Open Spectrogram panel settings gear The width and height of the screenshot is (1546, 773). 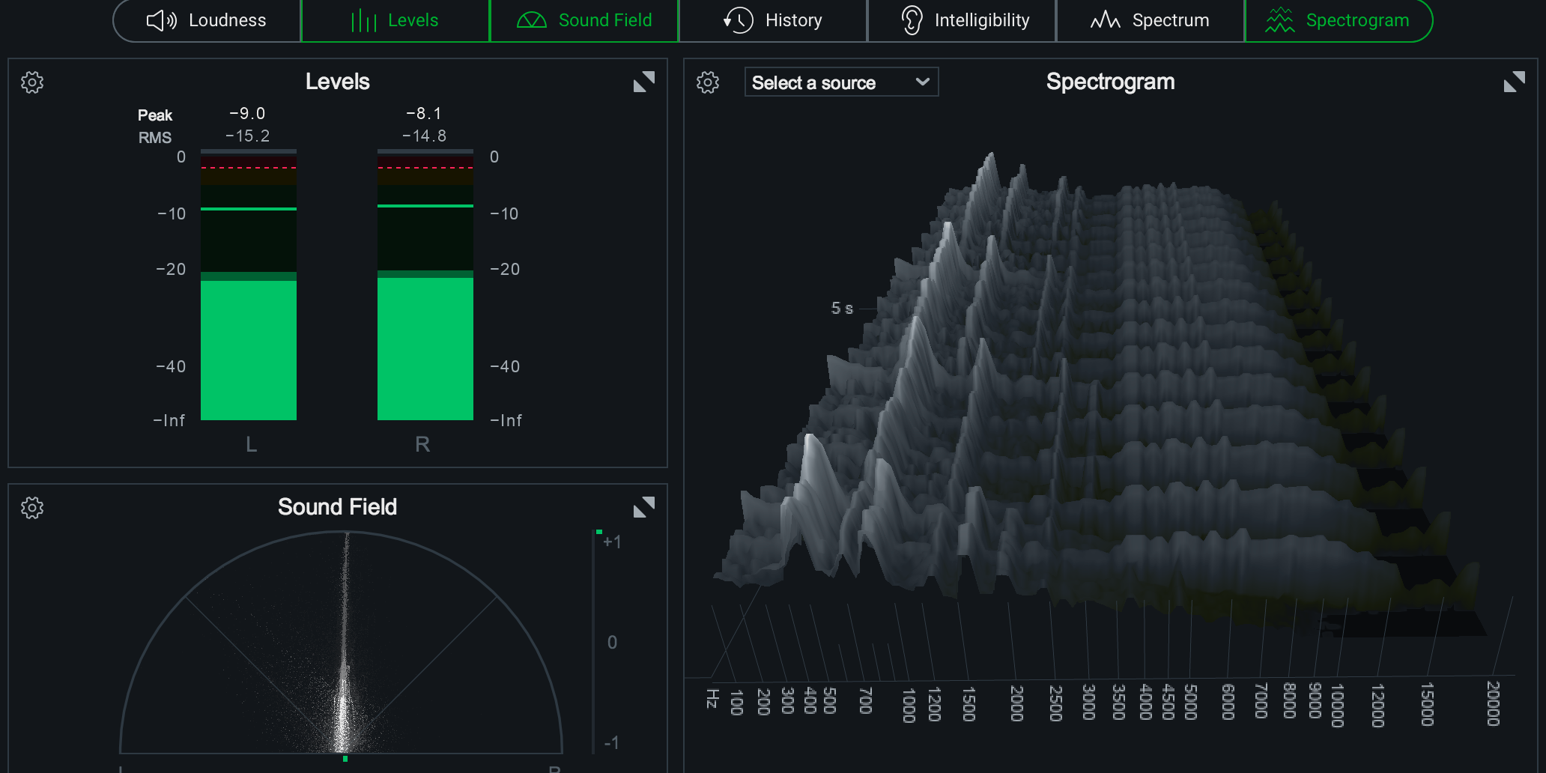[x=708, y=82]
